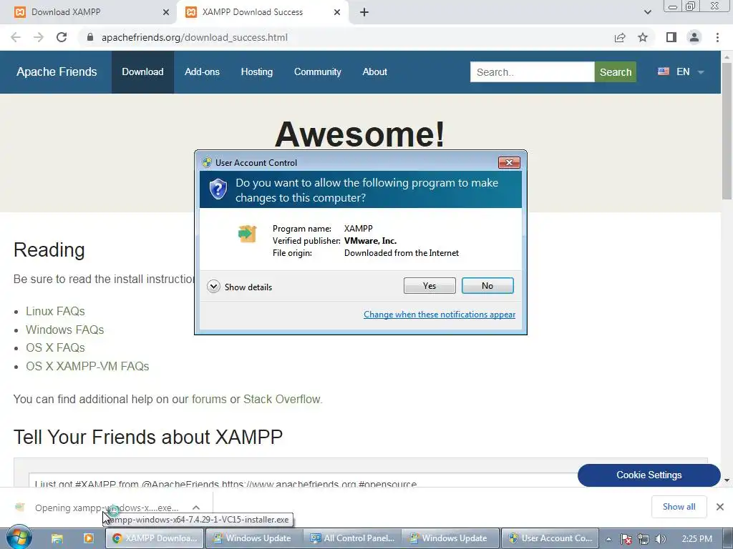Switch to first Windows Update taskbar window
The width and height of the screenshot is (733, 549).
click(x=253, y=538)
